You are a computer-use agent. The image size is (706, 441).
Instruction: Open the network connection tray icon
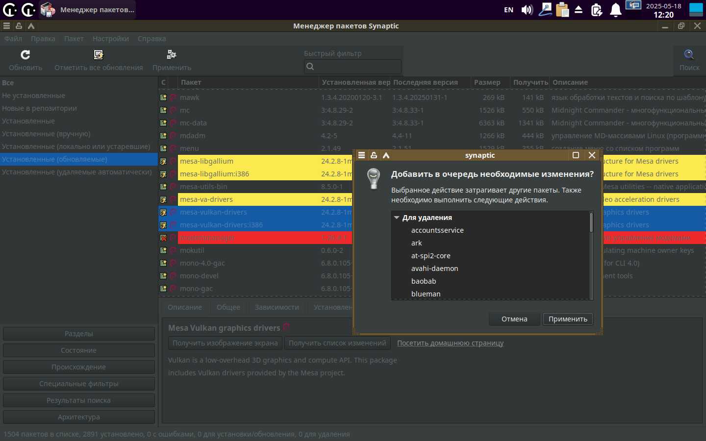tap(545, 10)
